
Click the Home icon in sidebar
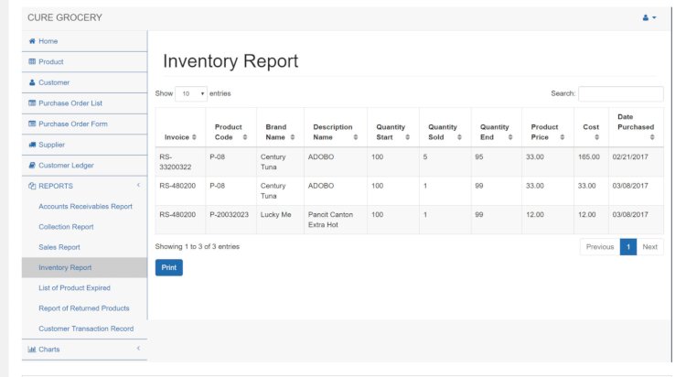coord(32,41)
